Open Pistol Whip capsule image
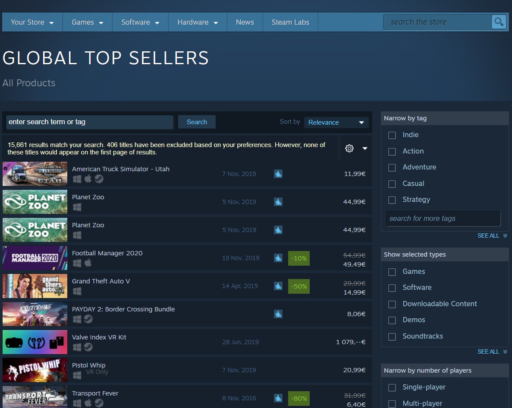 tap(35, 370)
